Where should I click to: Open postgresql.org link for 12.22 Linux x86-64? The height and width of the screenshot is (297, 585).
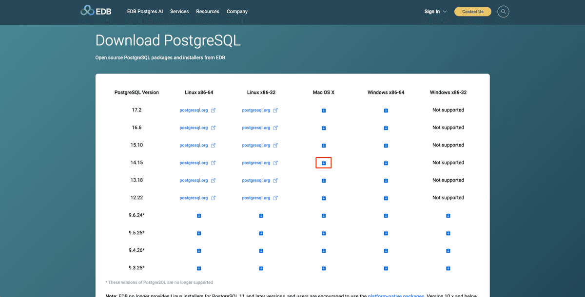(197, 198)
